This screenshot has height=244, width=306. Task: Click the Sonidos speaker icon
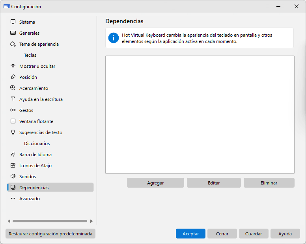[13, 176]
